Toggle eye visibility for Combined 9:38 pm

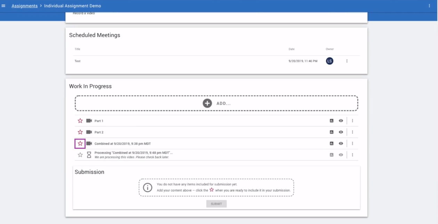(341, 144)
